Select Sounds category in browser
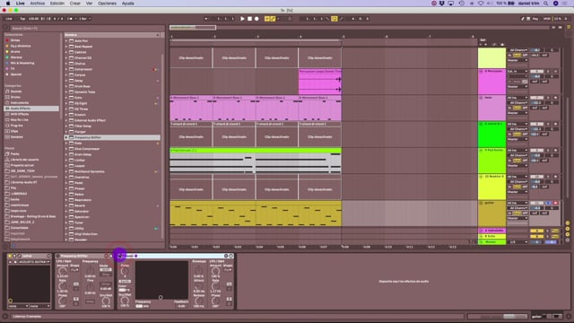Screen dimensions: 574x323 point(31,92)
